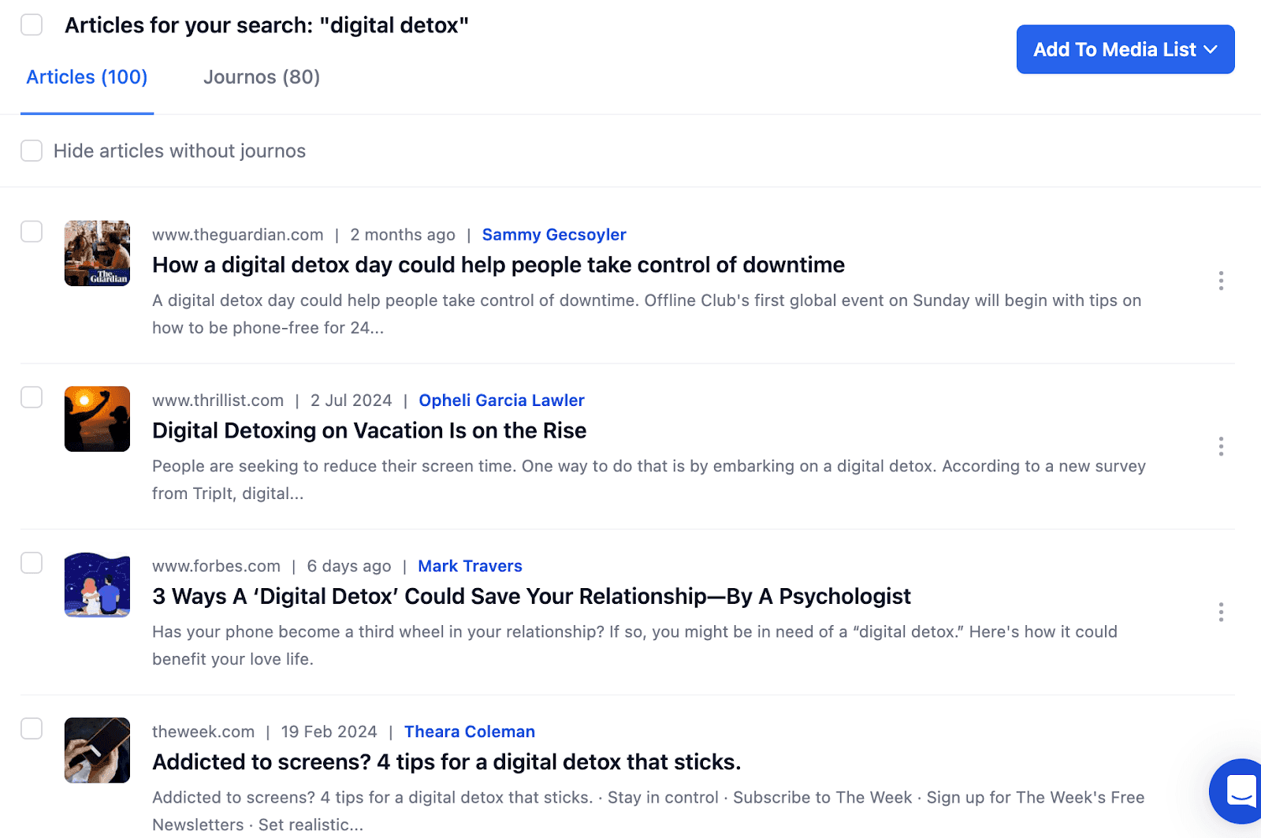Switch to the Journos (80) tab
Image resolution: width=1261 pixels, height=838 pixels.
click(262, 77)
